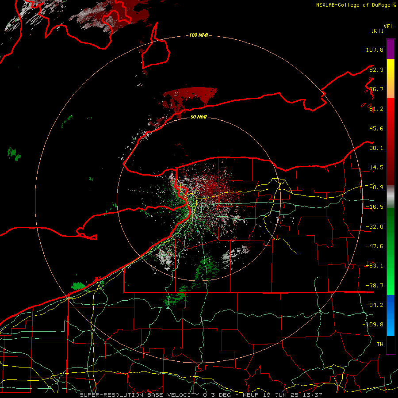
Task: Select the -63.1 scale label
Action: (375, 266)
